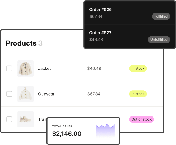The width and height of the screenshot is (176, 145).
Task: Check the Outwear product checkbox
Action: click(9, 94)
